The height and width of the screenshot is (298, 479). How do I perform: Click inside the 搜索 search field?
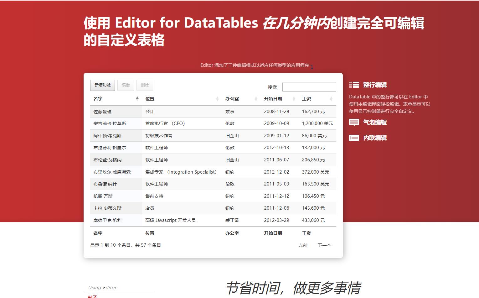point(309,87)
